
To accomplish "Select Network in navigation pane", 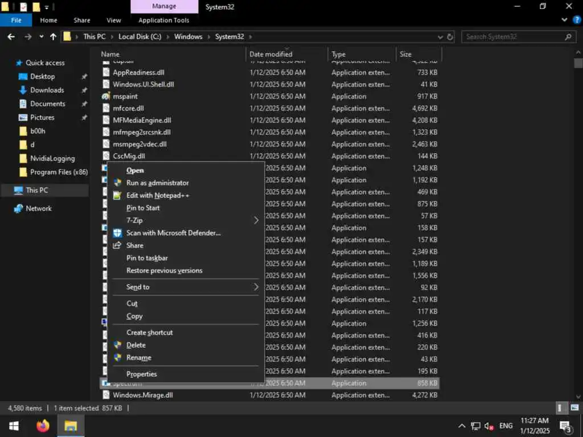I will (x=39, y=208).
